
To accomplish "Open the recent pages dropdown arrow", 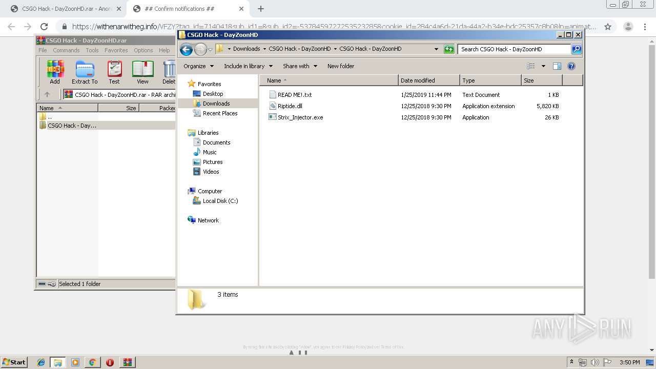I will [x=210, y=50].
